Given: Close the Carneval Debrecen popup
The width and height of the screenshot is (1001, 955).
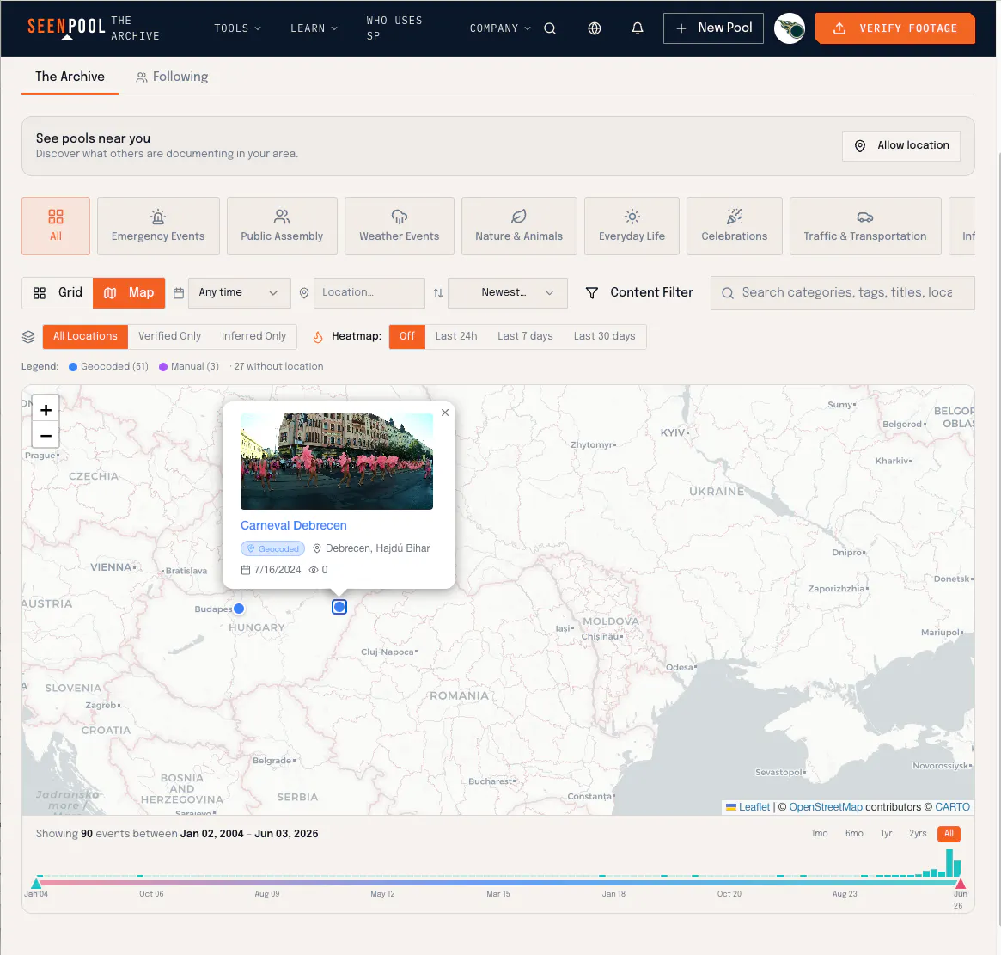Looking at the screenshot, I should pos(445,413).
